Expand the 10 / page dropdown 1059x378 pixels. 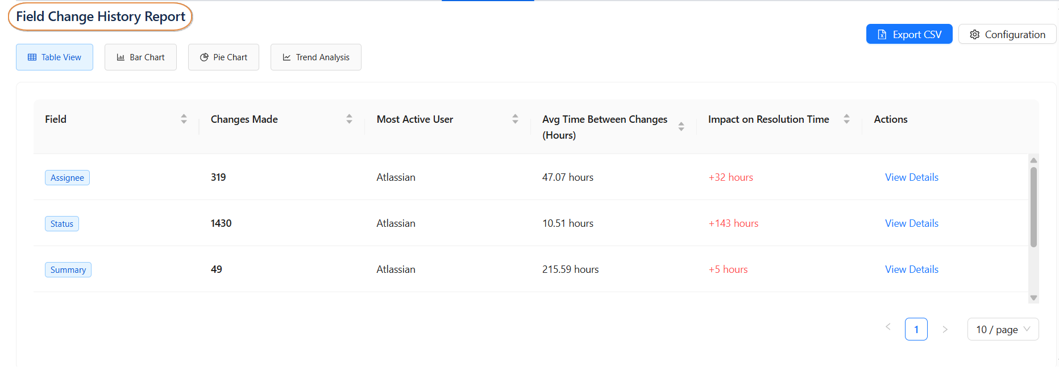pos(1003,330)
